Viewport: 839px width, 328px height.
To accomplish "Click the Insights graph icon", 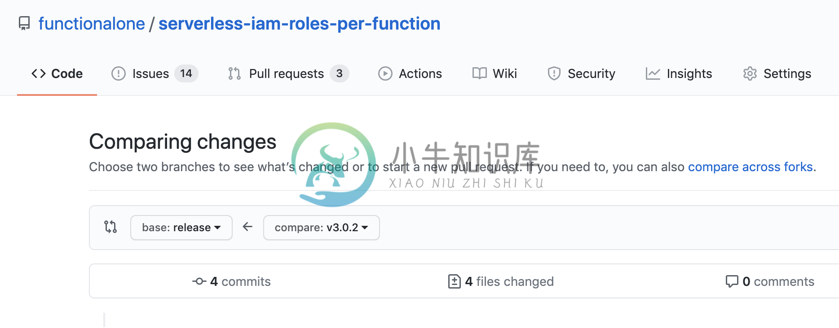I will 653,73.
